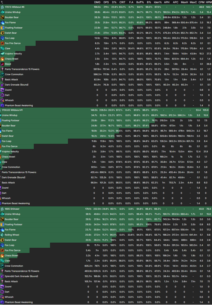Select the Dart icon under Wildsoul #6

point(2,95)
